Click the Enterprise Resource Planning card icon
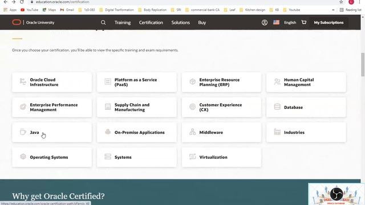The image size is (365, 205). 192,81
